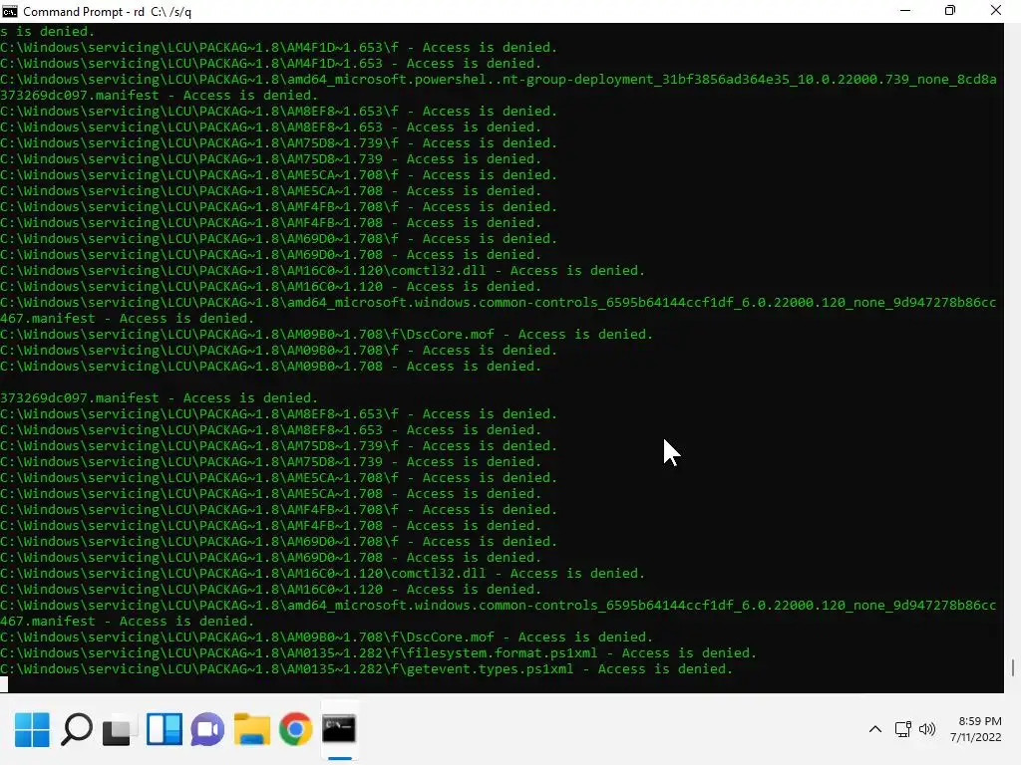Open Task View on taskbar

pyautogui.click(x=120, y=729)
